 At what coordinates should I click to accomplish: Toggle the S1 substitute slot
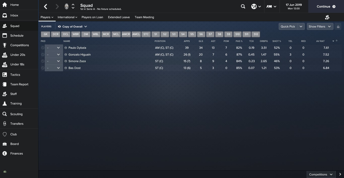coord(156,34)
